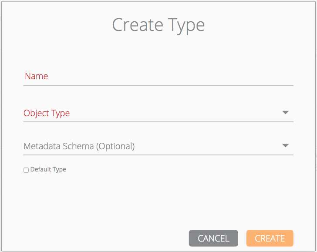This screenshot has height=252, width=317.
Task: Toggle the triangle icon in Metadata Schema row
Action: pos(286,146)
